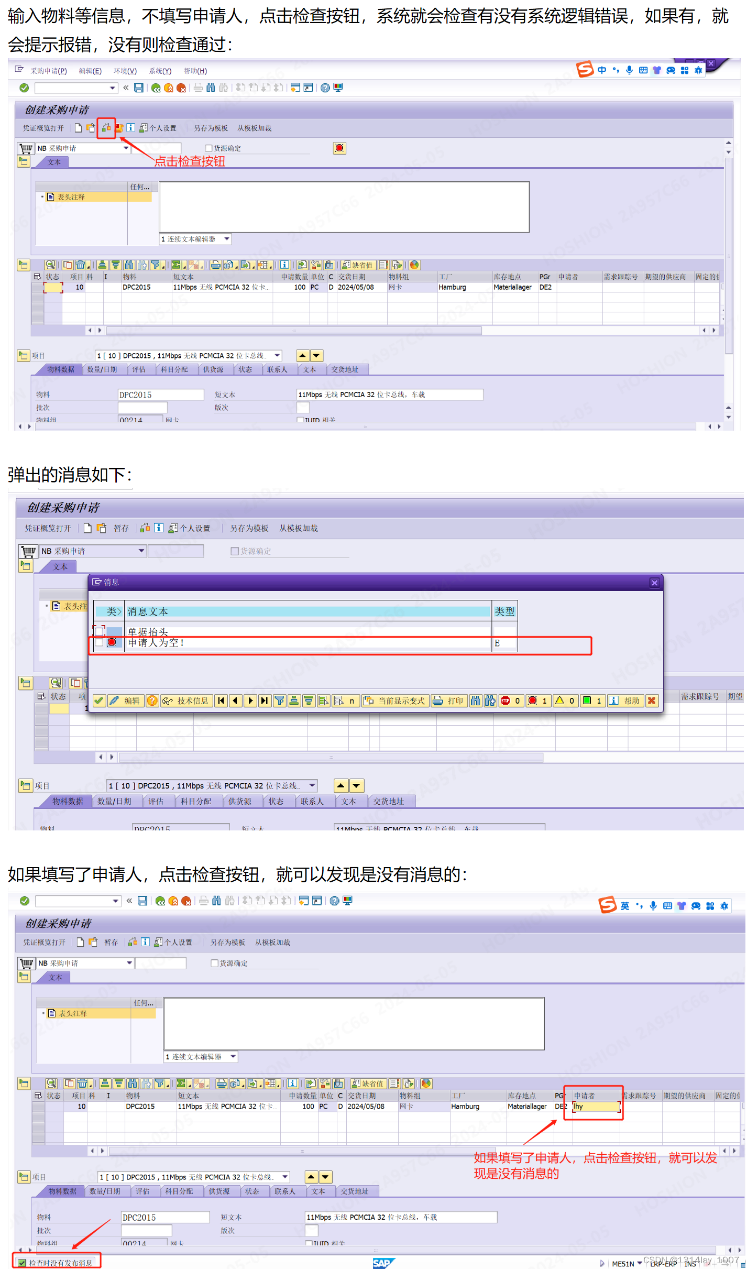Select the 单据抬头 row checkbox in message dialog

tap(99, 631)
